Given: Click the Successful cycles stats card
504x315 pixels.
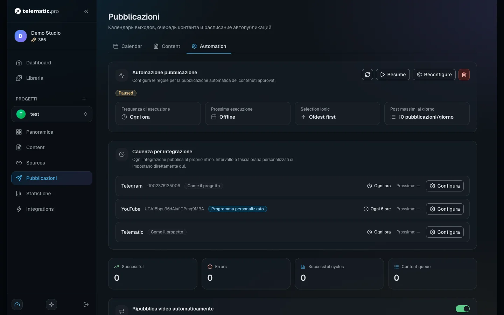Looking at the screenshot, I should click(x=339, y=274).
